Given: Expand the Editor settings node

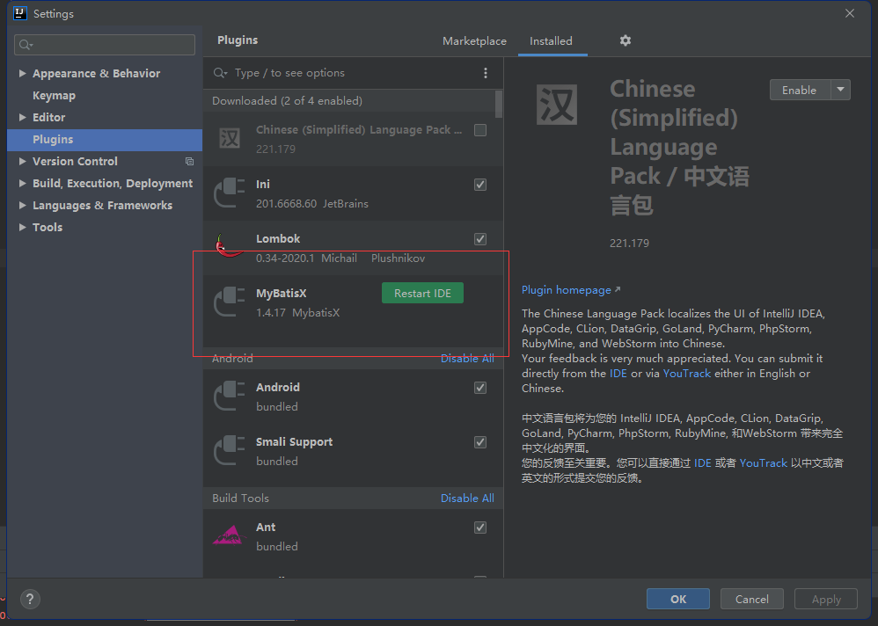Looking at the screenshot, I should (22, 117).
